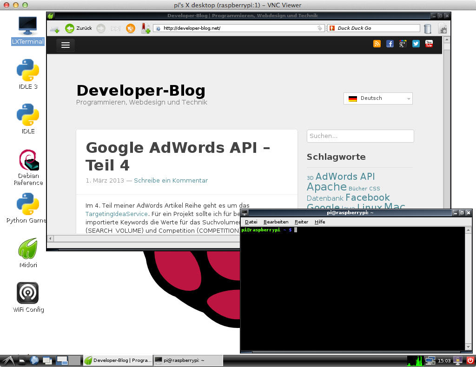
Task: Launch WiFi Config from the desktop
Action: click(28, 297)
